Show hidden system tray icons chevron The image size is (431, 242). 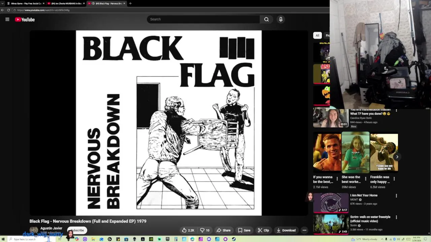point(382,239)
